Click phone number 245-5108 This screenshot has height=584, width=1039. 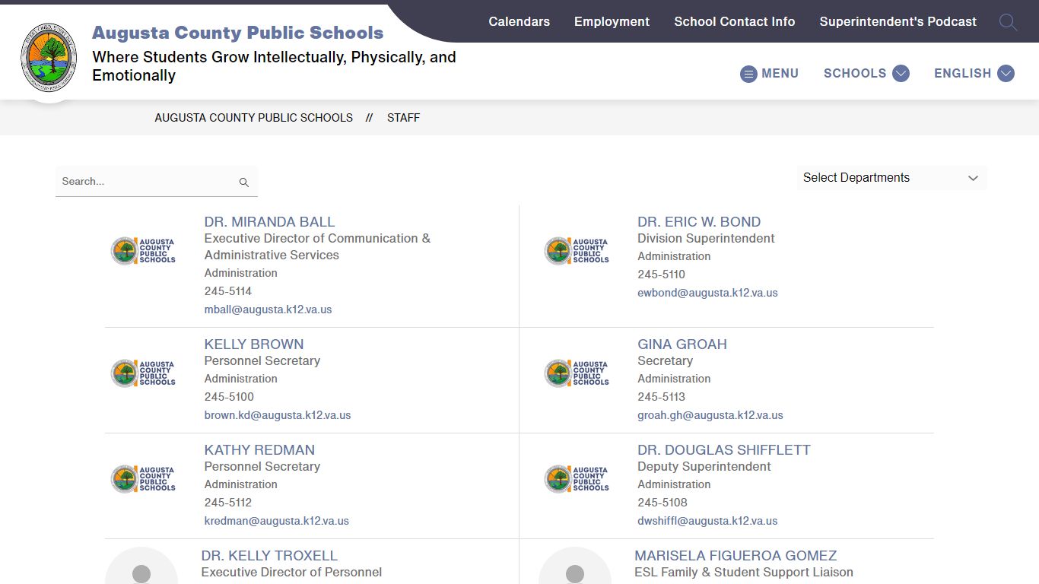[662, 503]
